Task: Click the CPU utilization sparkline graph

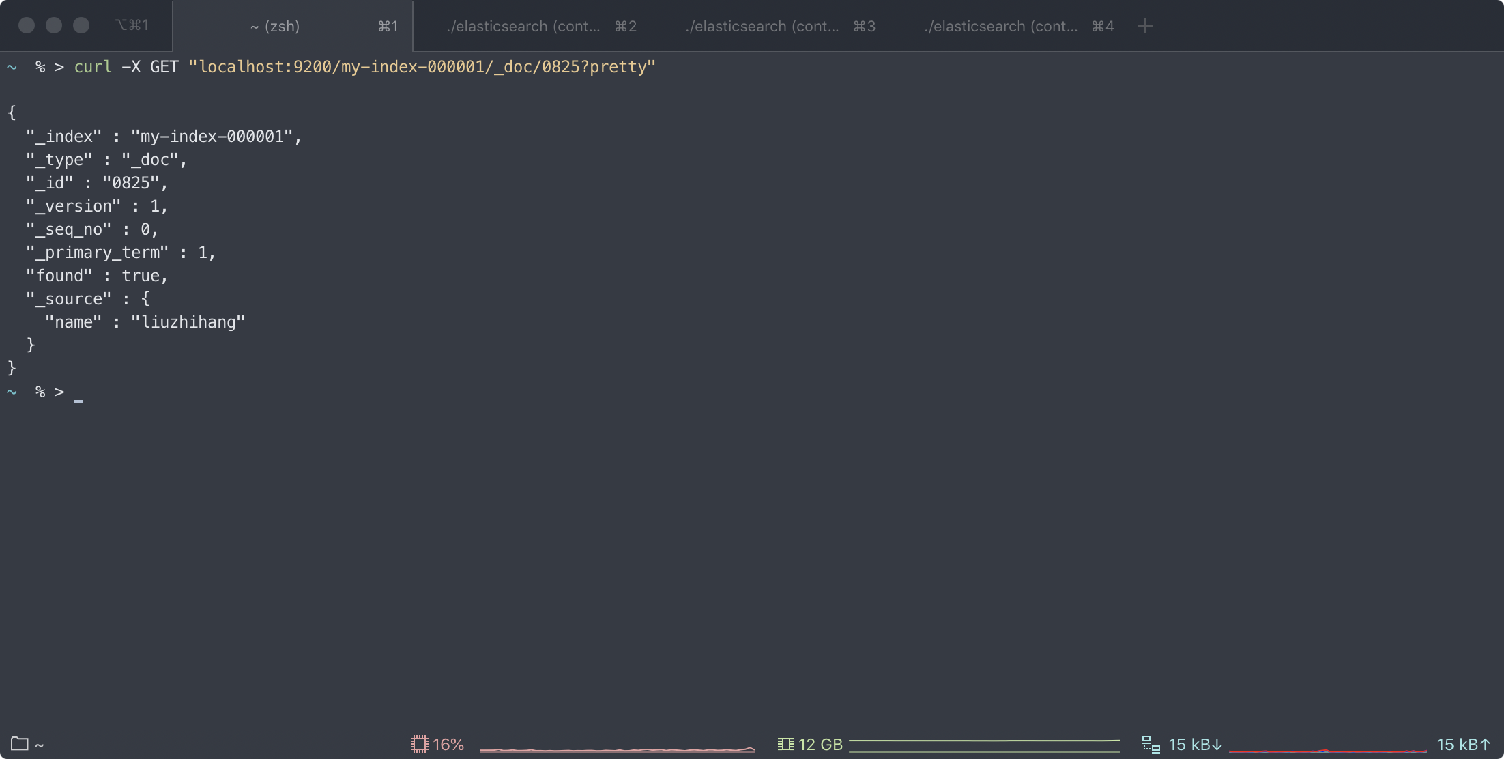Action: coord(617,749)
